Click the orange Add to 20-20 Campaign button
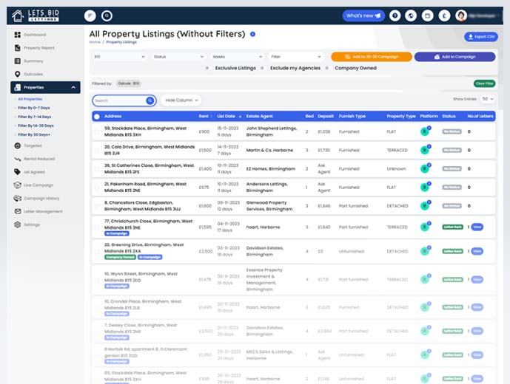Viewport: 510px width, 384px height. (x=372, y=57)
